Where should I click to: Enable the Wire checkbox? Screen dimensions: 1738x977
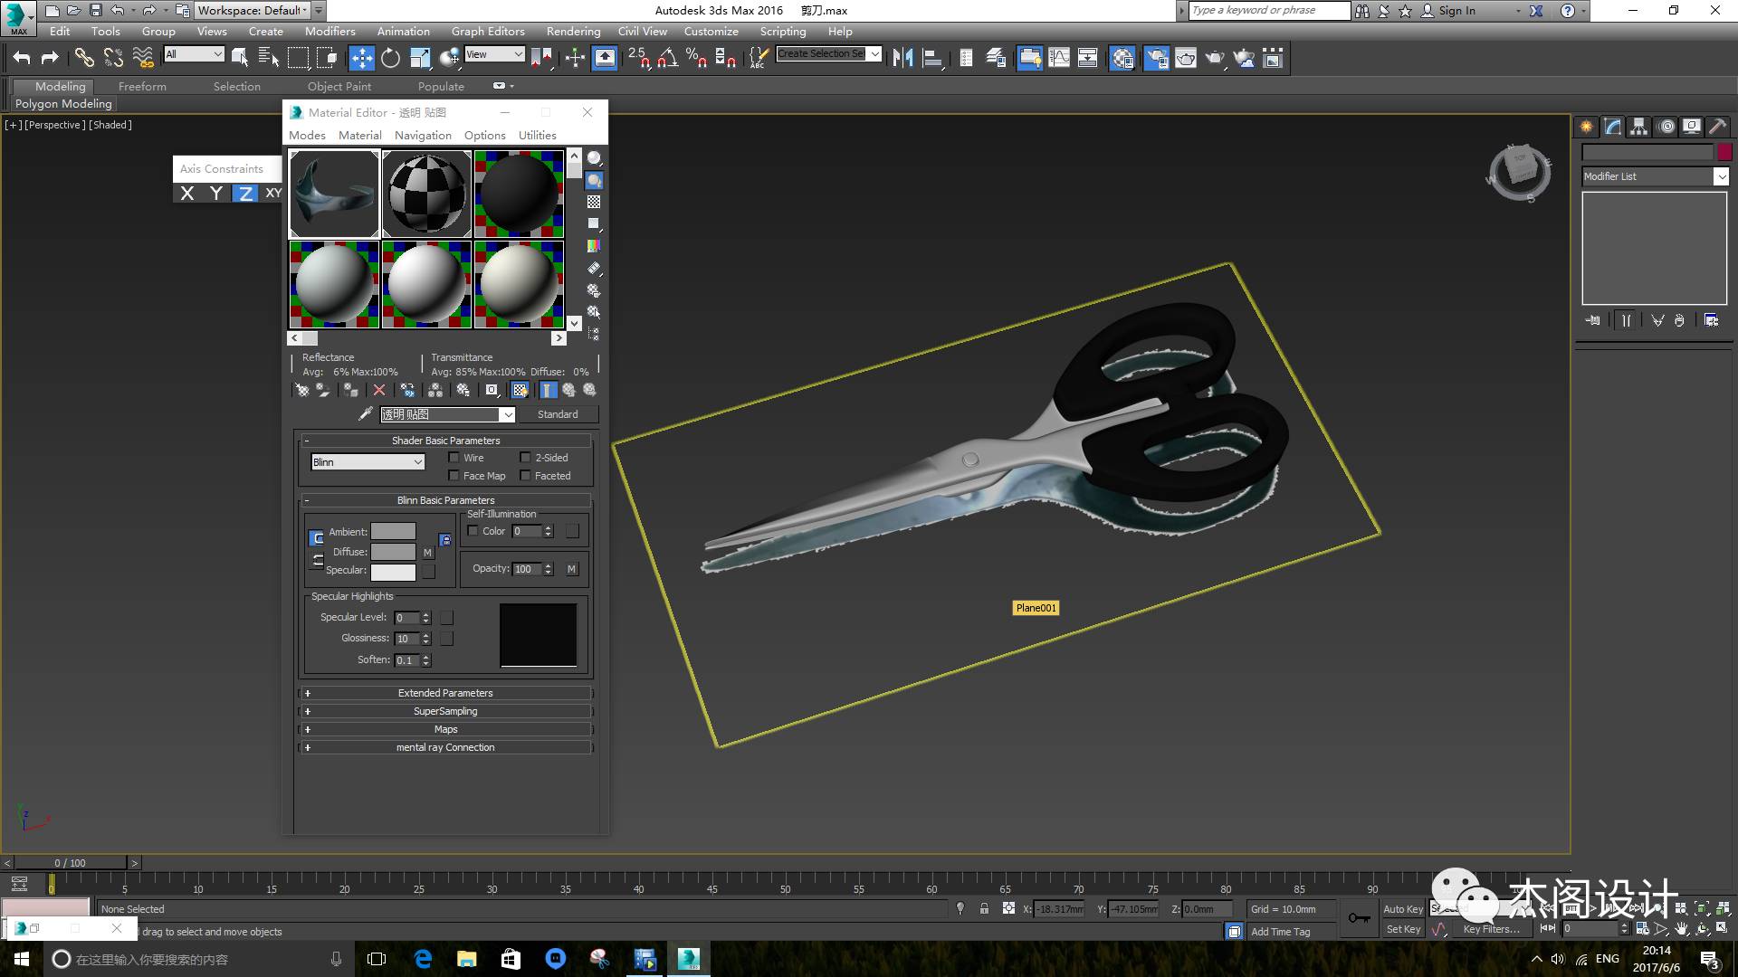(454, 458)
